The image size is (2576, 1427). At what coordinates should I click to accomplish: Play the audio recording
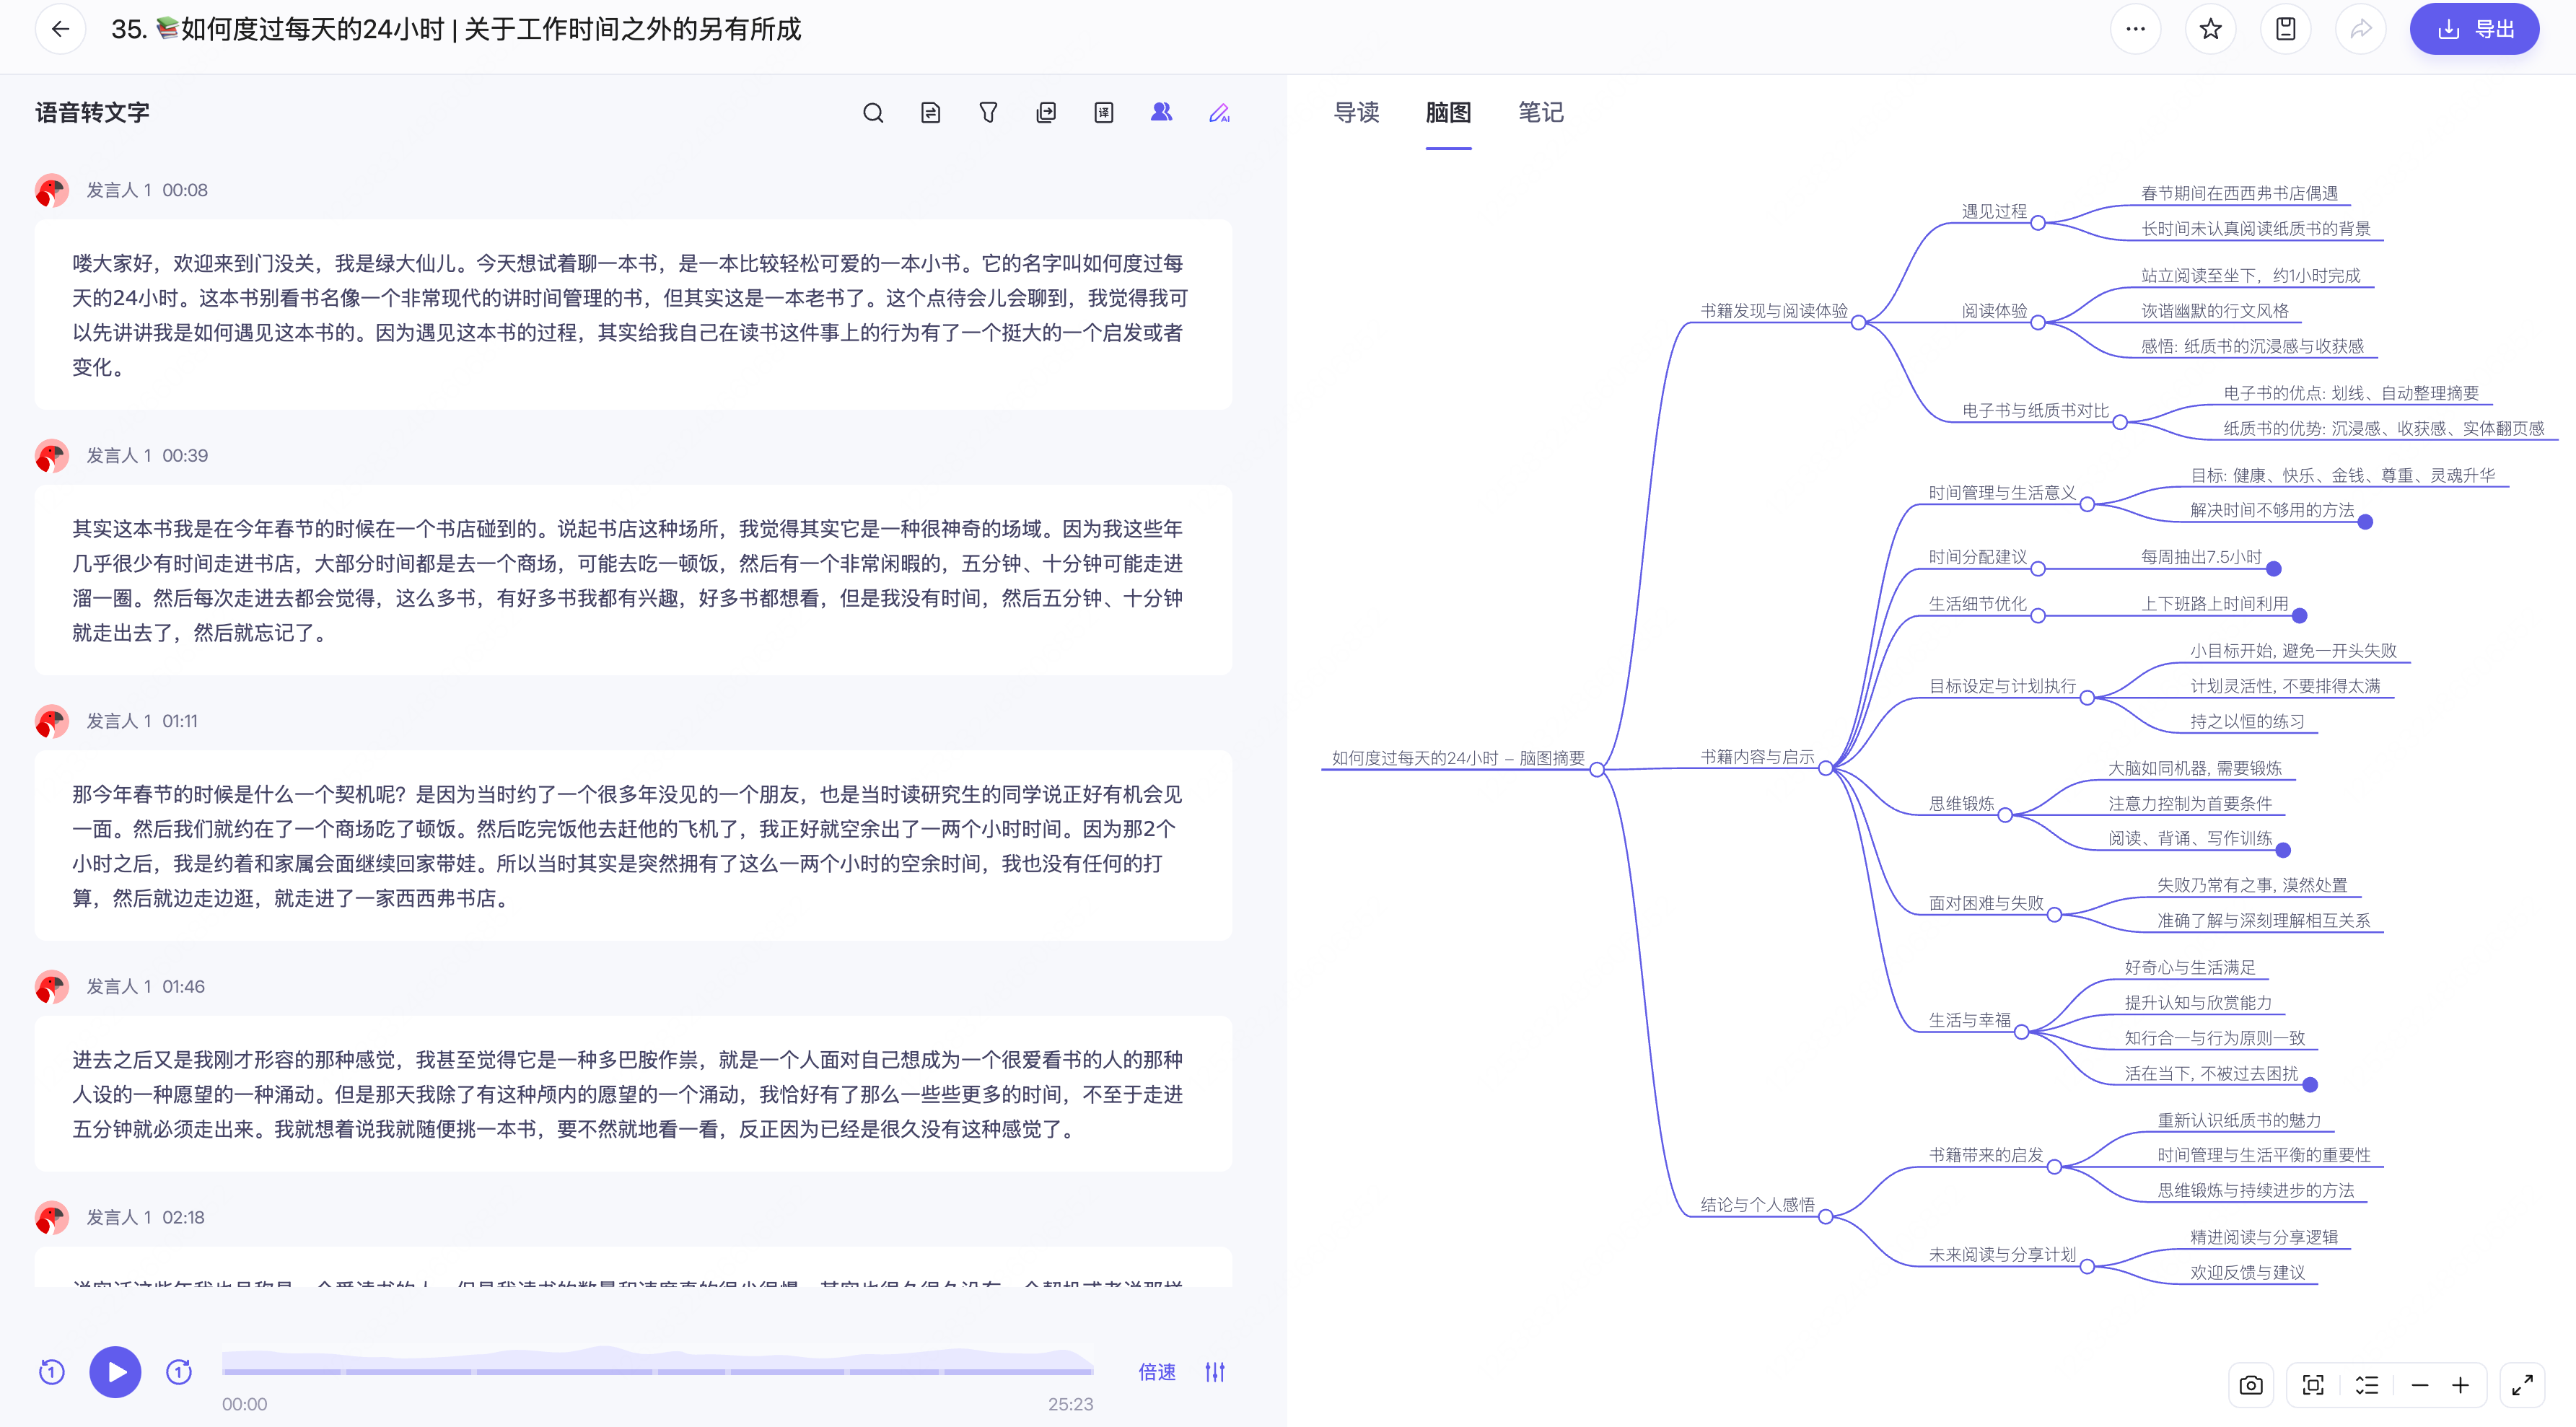coord(116,1372)
